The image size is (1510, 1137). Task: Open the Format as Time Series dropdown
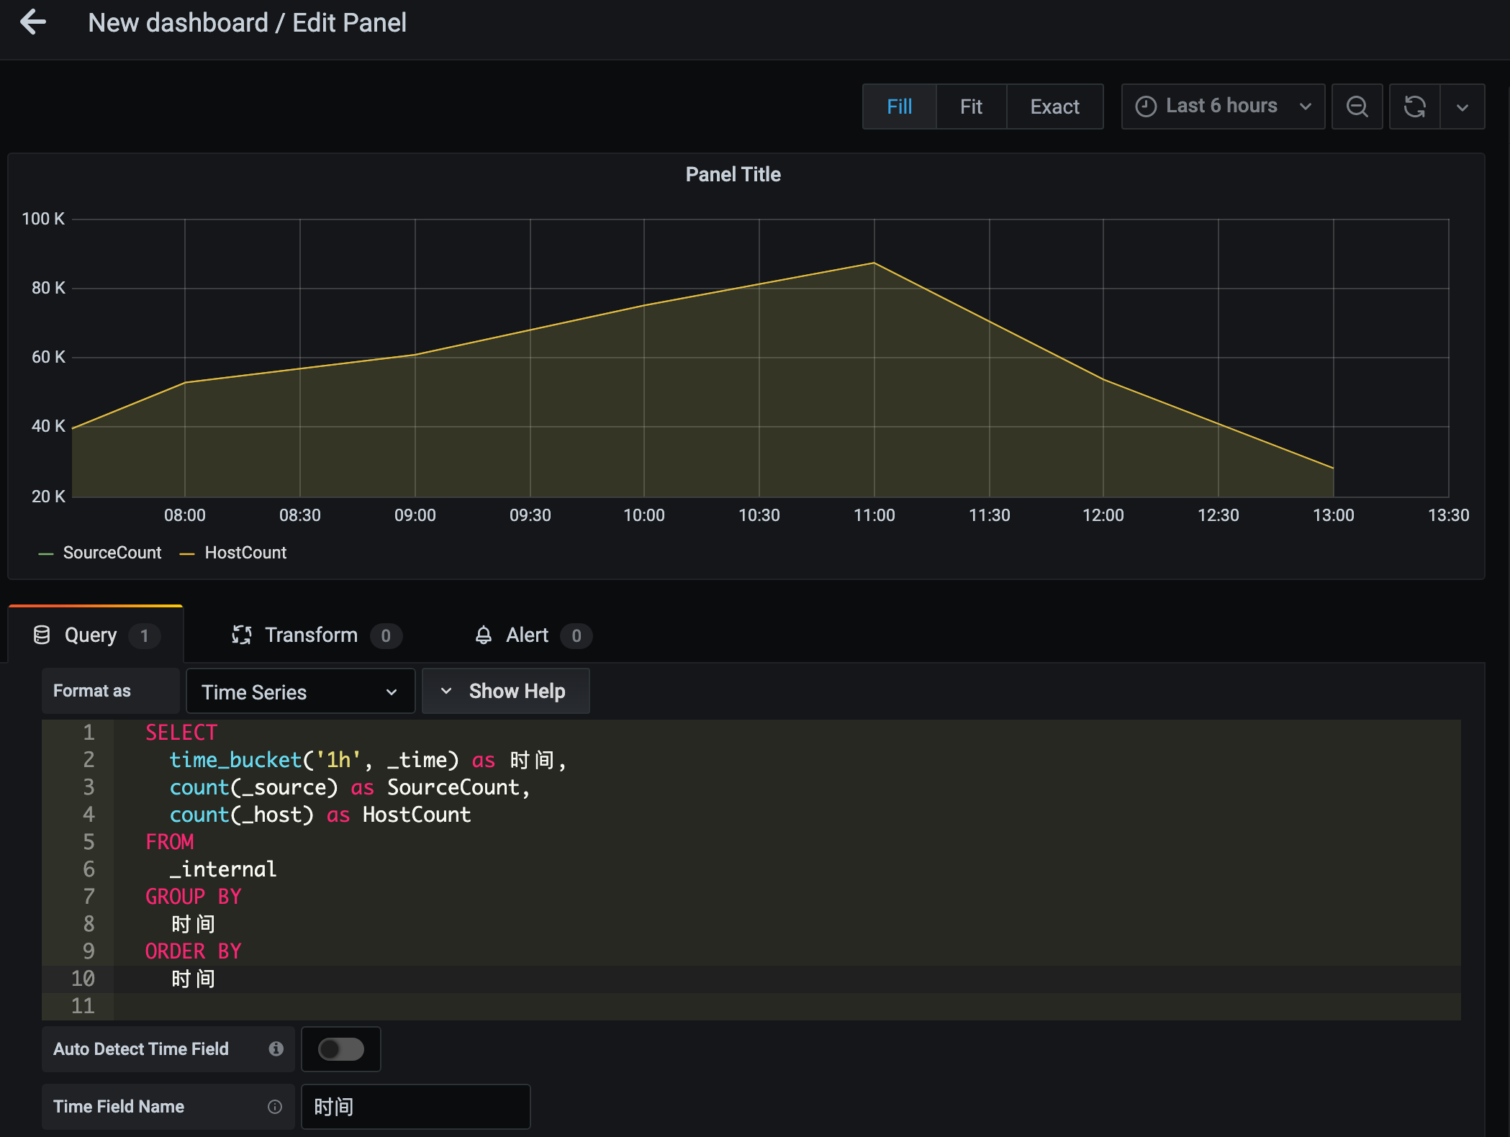(297, 692)
